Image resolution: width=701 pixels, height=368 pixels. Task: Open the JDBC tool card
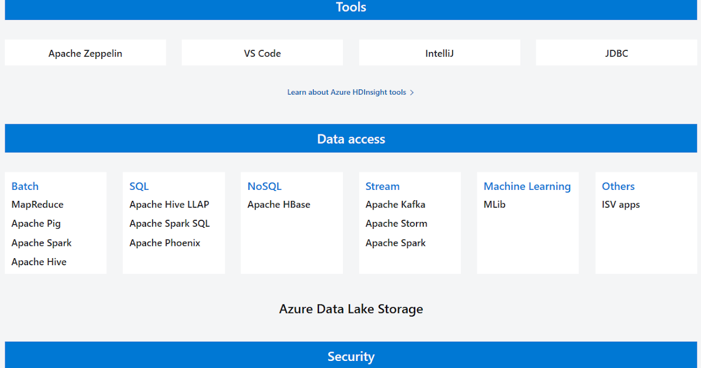[x=616, y=53]
